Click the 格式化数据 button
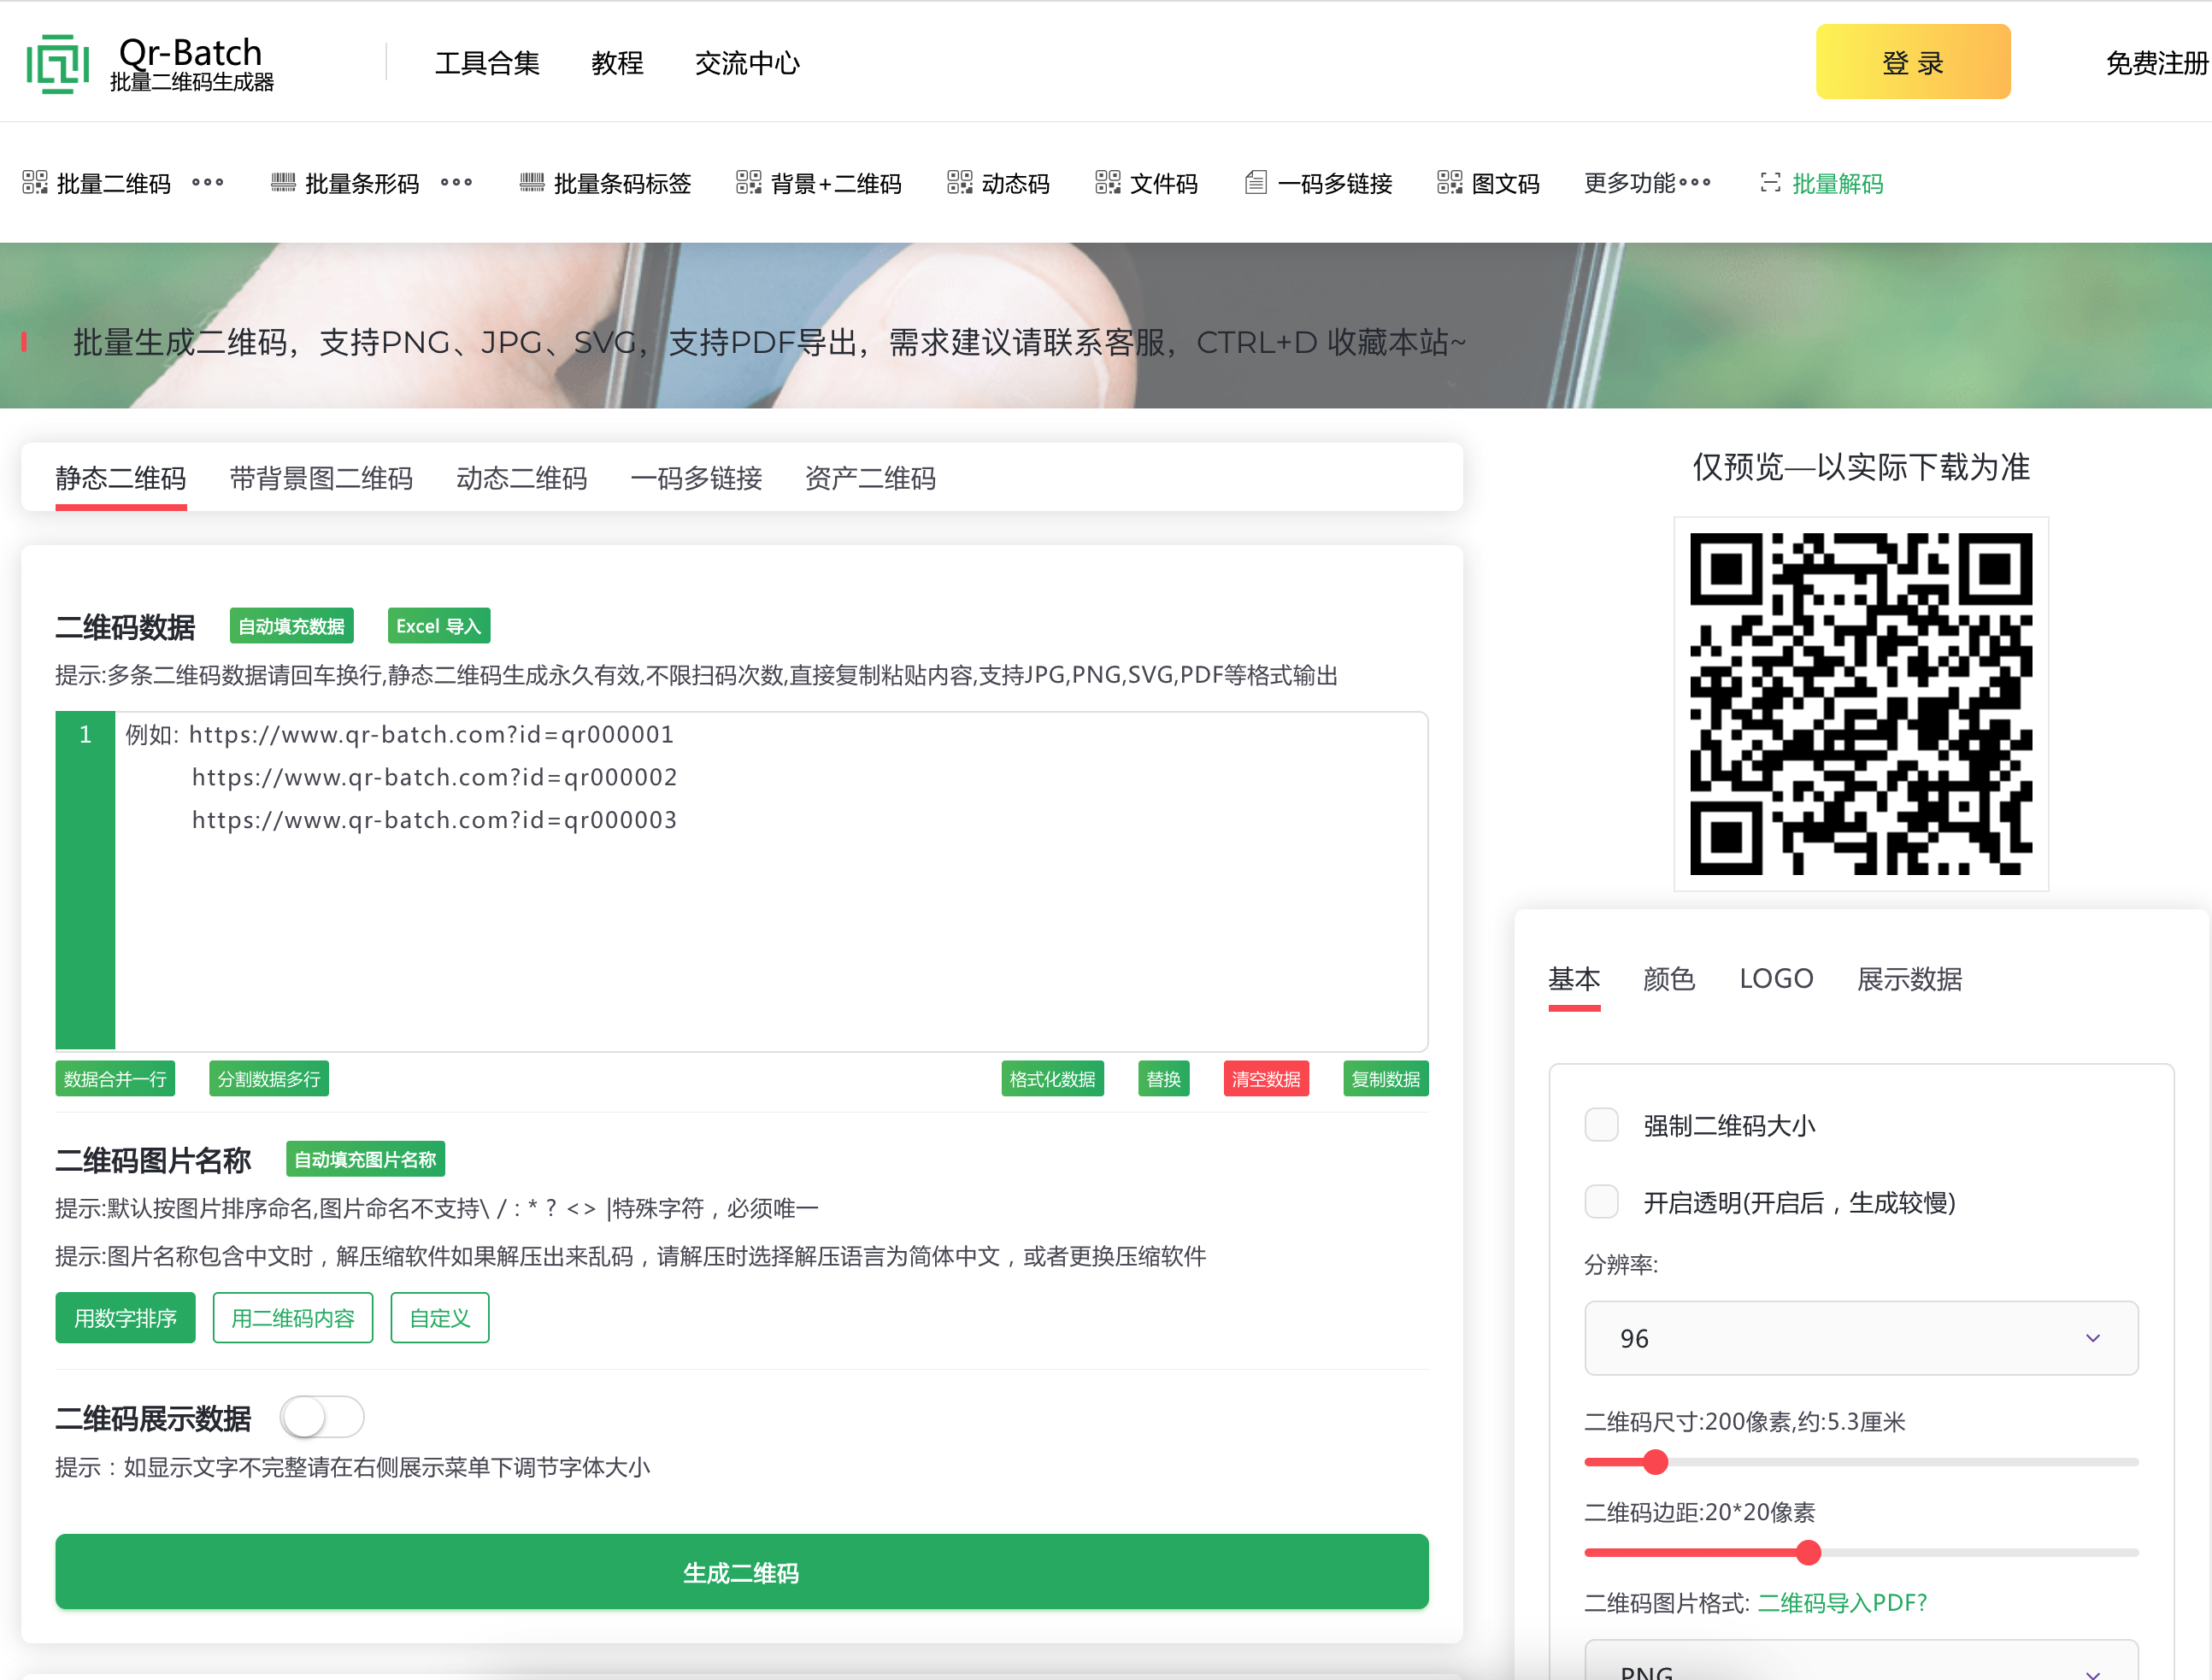This screenshot has width=2212, height=1680. coord(1052,1079)
